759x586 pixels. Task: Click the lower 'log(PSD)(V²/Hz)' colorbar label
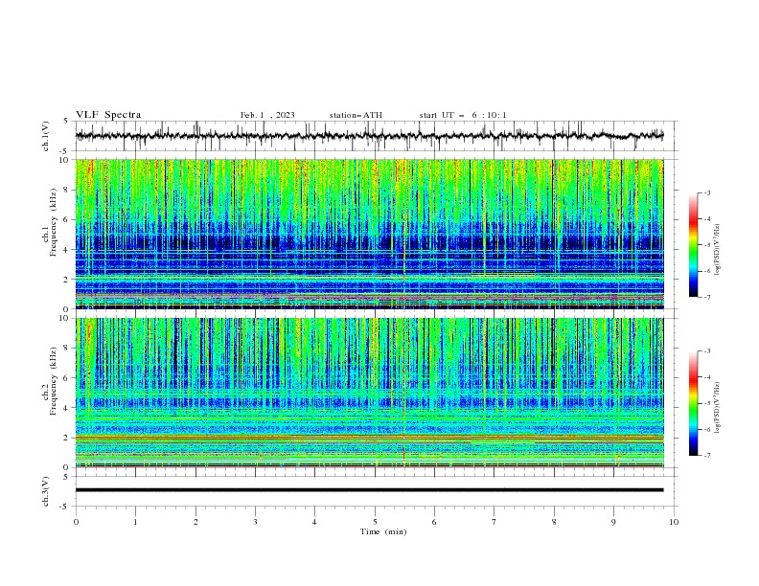[718, 407]
